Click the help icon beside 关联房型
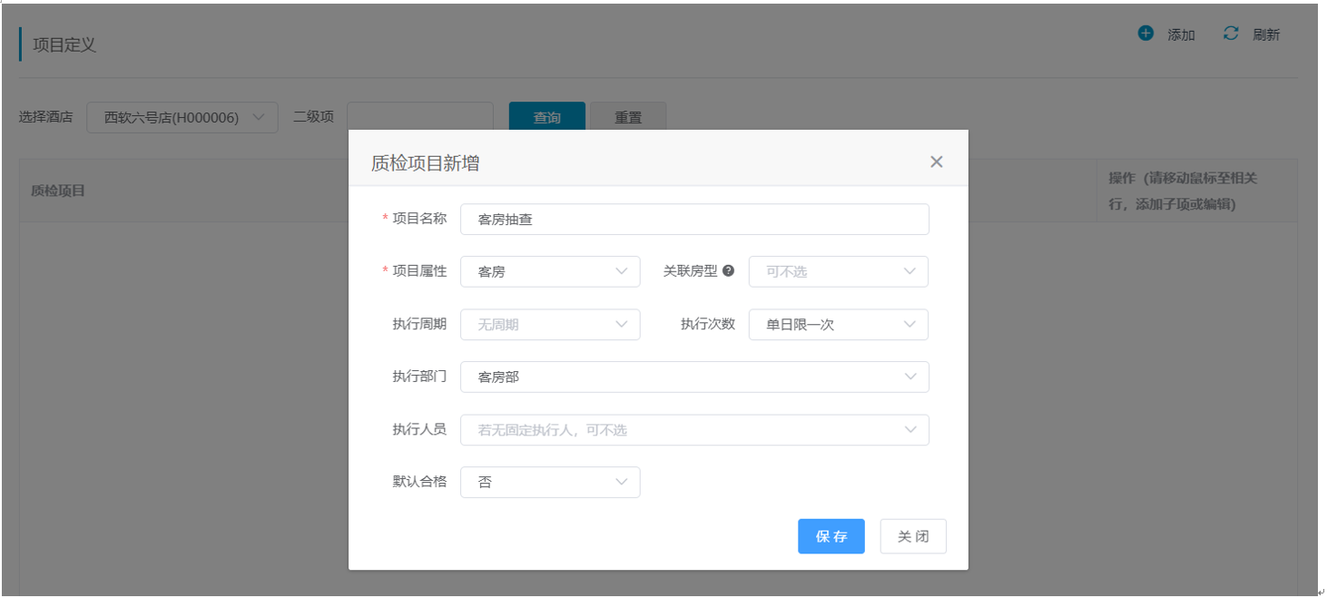 728,271
